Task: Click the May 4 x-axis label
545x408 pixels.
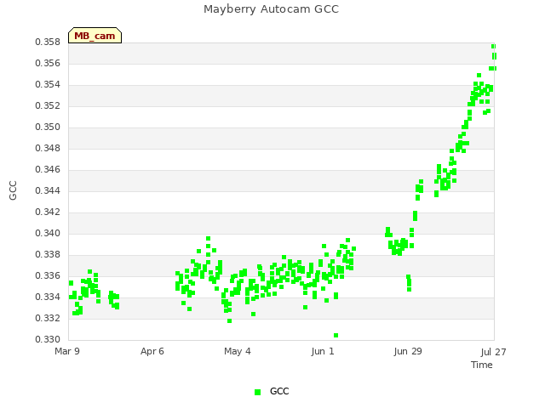Action: click(x=238, y=351)
